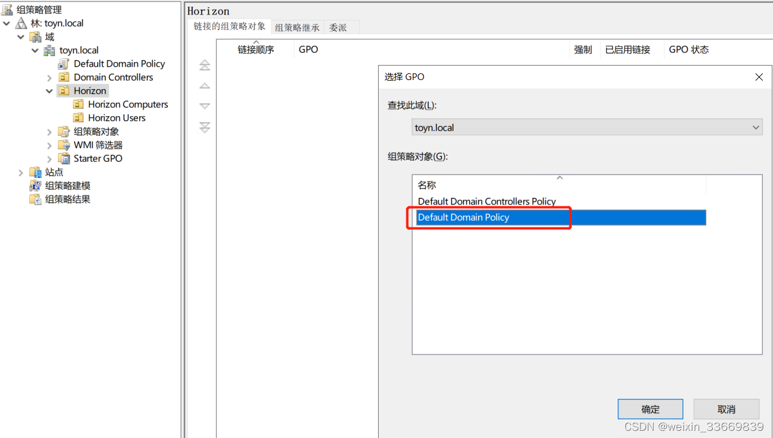Click the 域 folder icon
The width and height of the screenshot is (773, 438).
36,37
